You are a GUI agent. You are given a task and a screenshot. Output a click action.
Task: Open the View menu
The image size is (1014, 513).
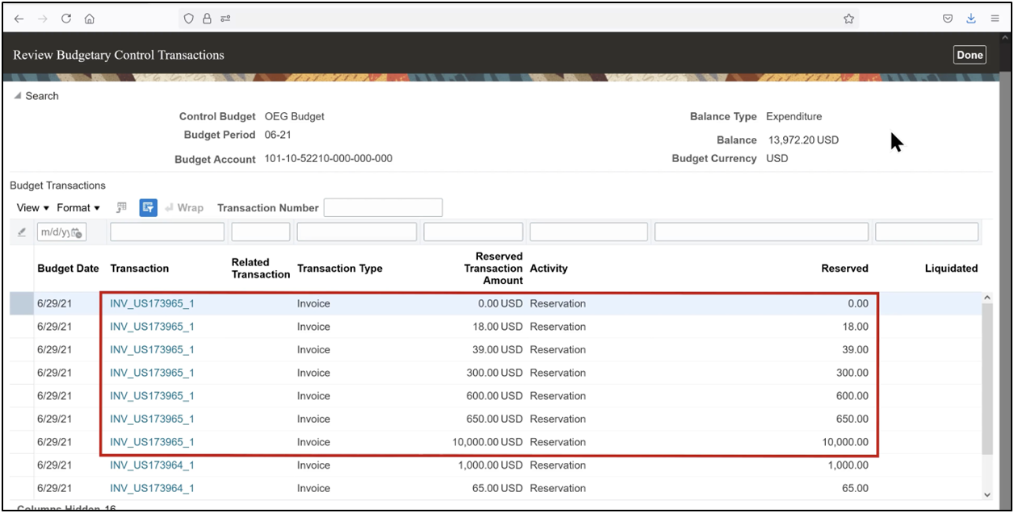tap(31, 207)
